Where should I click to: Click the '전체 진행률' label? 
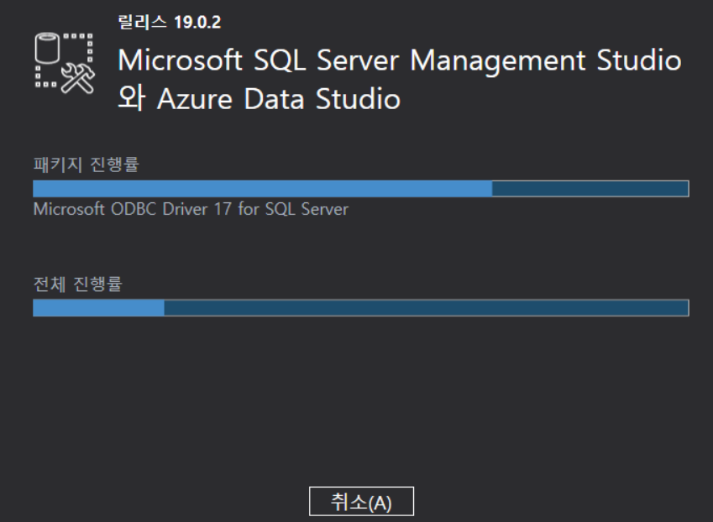coord(78,284)
